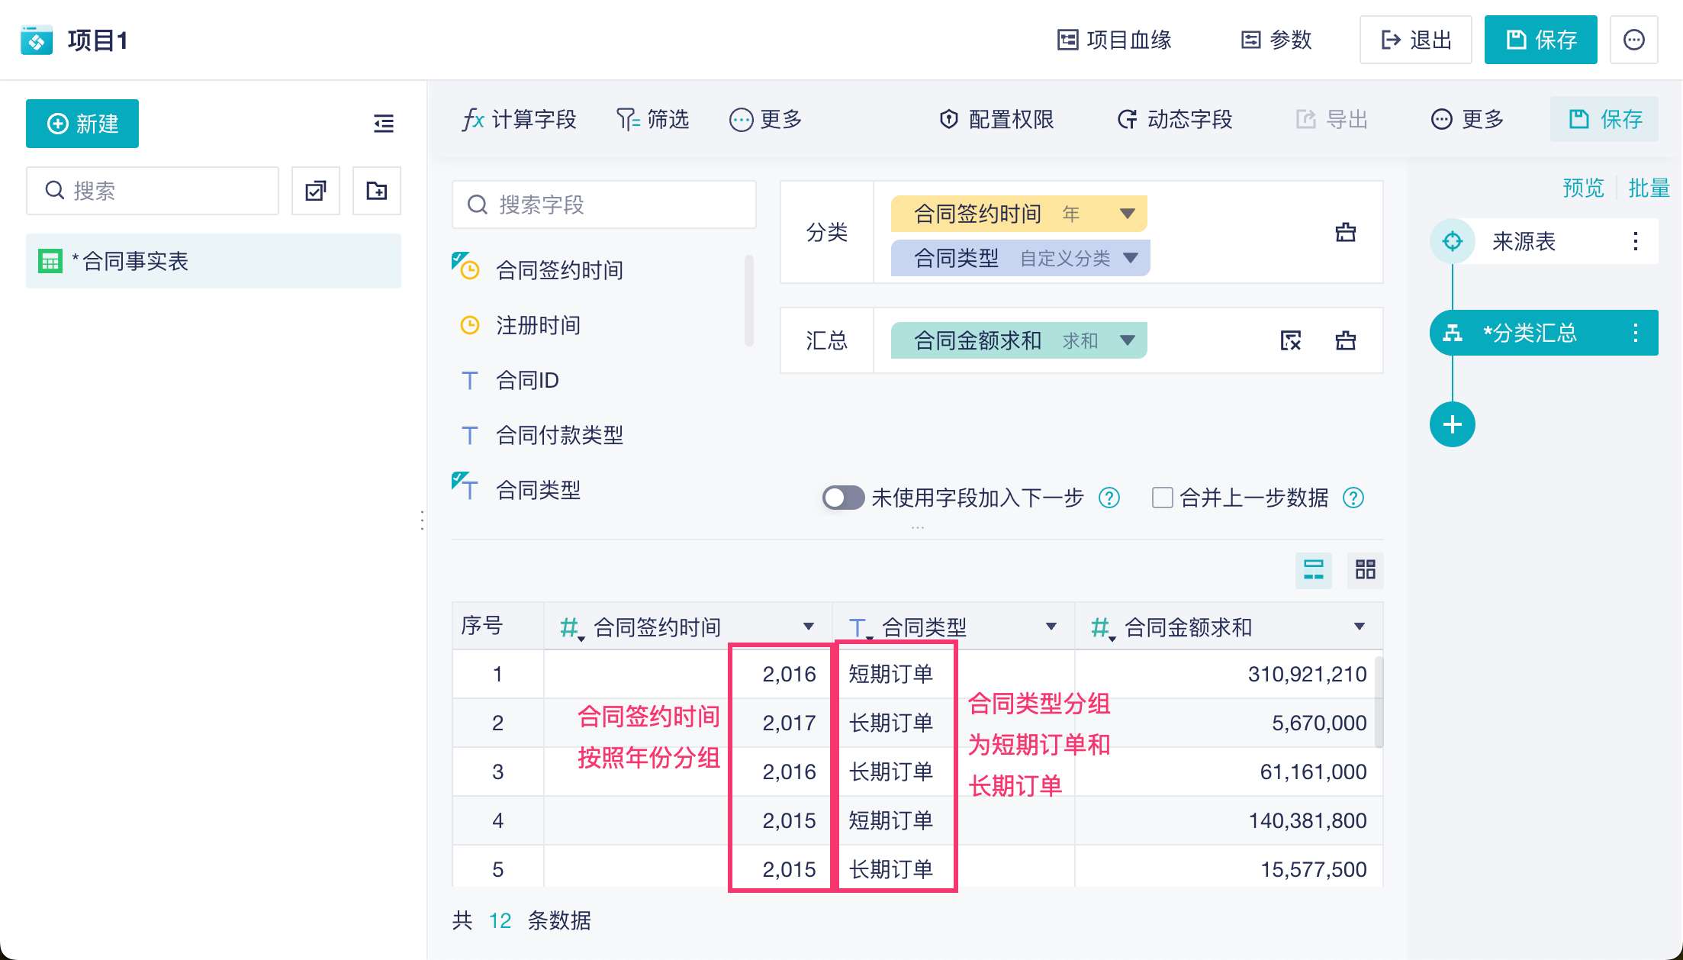Click the 搜索字段 input box
Image resolution: width=1683 pixels, height=960 pixels.
pos(604,205)
